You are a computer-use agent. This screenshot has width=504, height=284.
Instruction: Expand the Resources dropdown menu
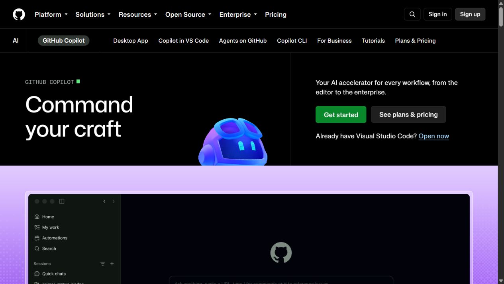138,14
